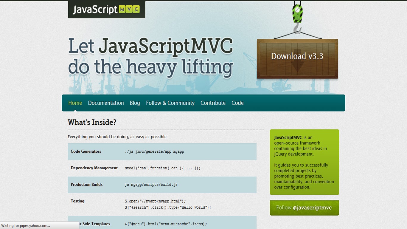The image size is (407, 229).
Task: Open Follow & Community page
Action: [170, 103]
